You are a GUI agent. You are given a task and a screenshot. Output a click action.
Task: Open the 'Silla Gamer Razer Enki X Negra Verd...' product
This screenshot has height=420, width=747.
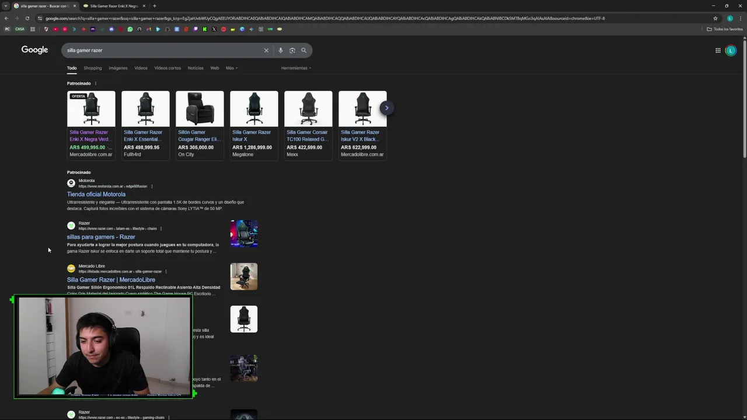pos(90,136)
